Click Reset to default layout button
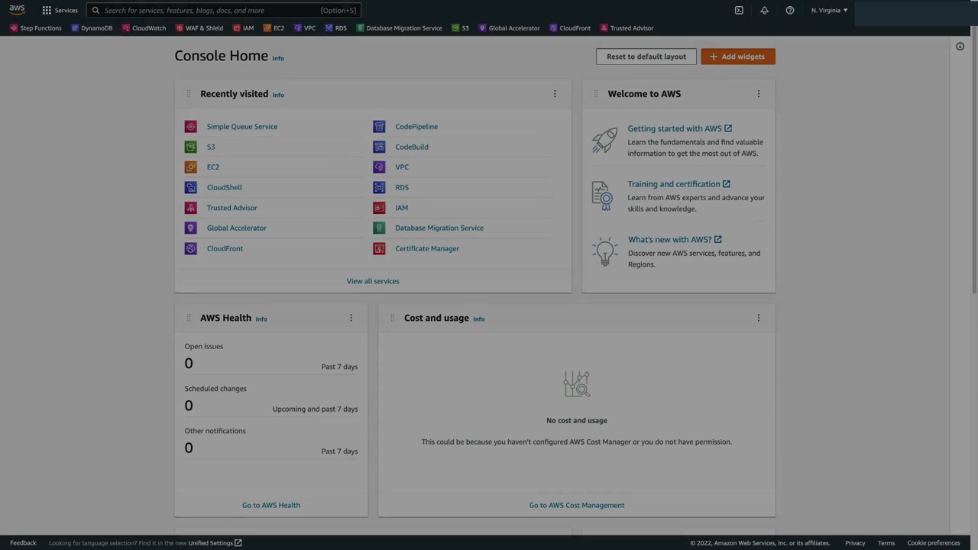 click(x=646, y=57)
